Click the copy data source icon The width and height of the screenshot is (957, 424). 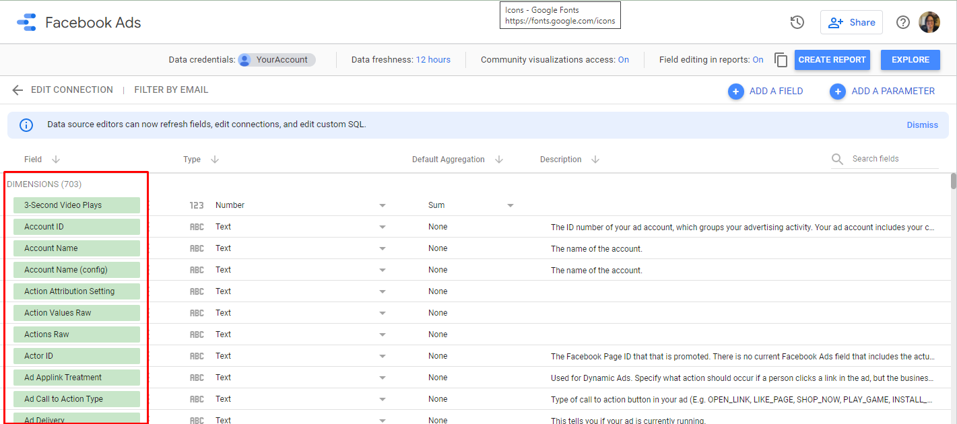coord(781,60)
